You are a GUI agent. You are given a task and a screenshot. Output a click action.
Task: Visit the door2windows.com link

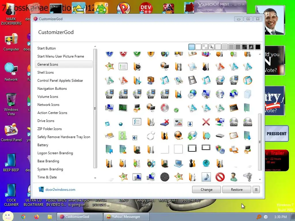click(x=60, y=190)
